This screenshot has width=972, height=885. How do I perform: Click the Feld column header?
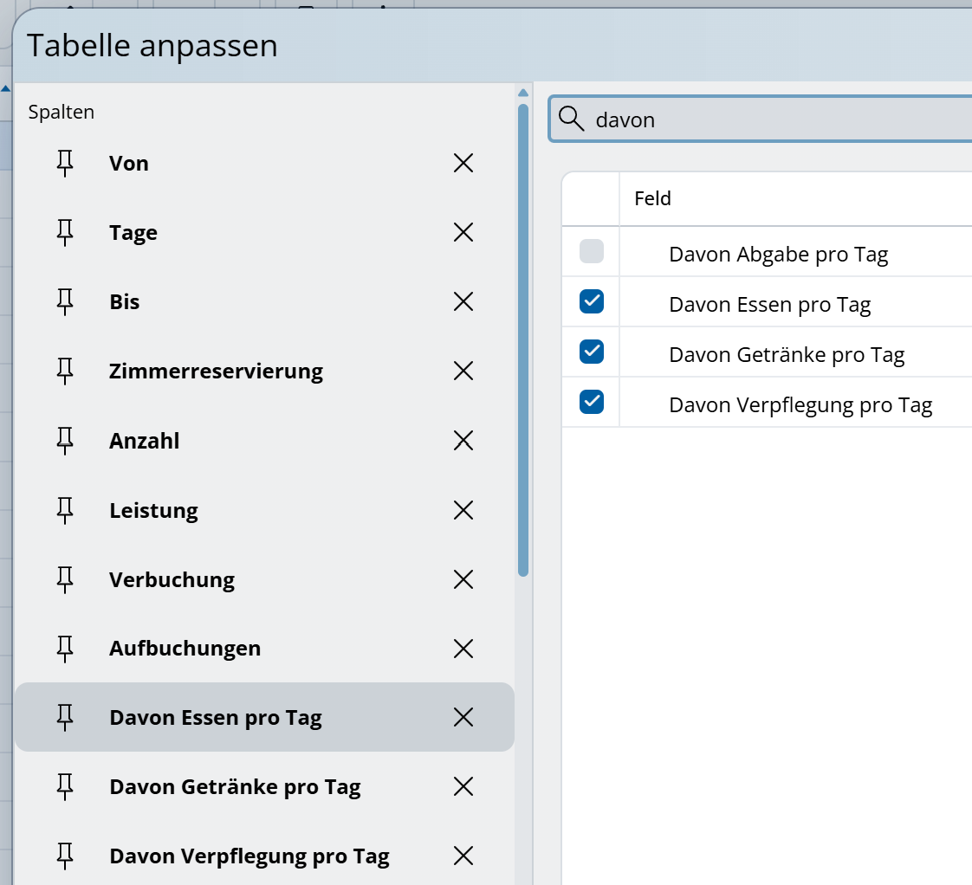(653, 198)
